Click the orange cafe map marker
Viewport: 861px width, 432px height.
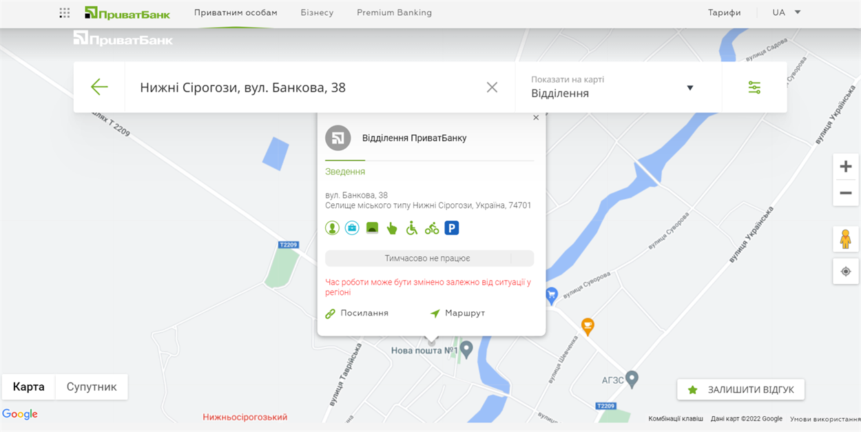tap(588, 326)
